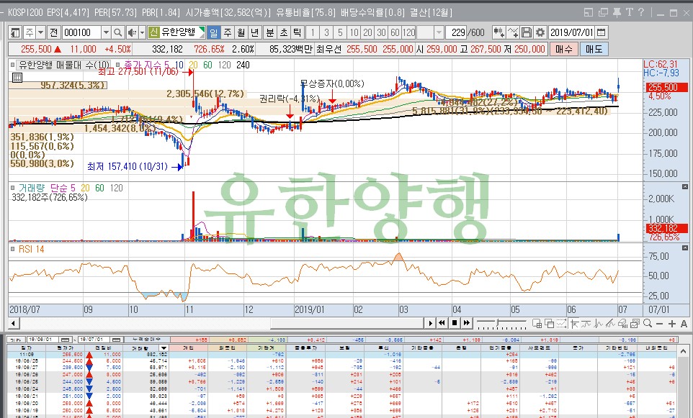Open the start date calendar picker 19/06/01
This screenshot has width=693, height=418.
(x=66, y=340)
